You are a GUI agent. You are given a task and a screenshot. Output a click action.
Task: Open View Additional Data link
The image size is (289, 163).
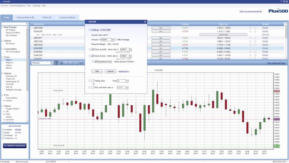(276, 63)
